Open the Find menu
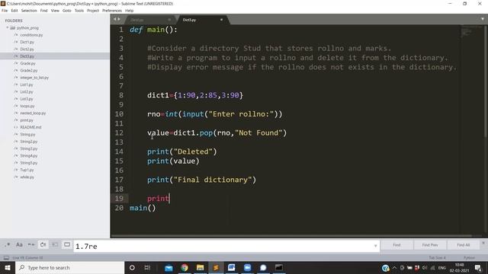Image resolution: width=488 pixels, height=274 pixels. point(44,11)
